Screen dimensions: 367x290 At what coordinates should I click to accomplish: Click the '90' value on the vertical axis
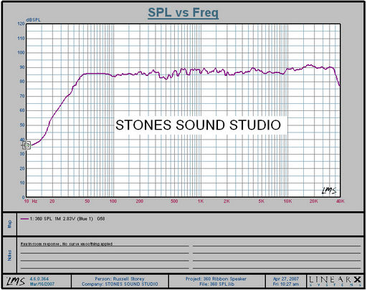tap(22, 67)
